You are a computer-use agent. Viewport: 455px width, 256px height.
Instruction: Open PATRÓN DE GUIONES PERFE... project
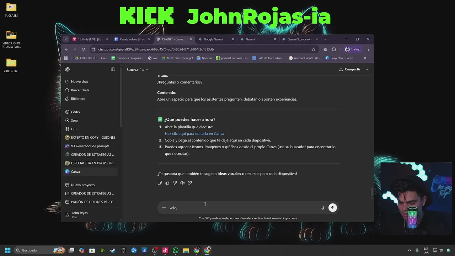[x=91, y=202]
